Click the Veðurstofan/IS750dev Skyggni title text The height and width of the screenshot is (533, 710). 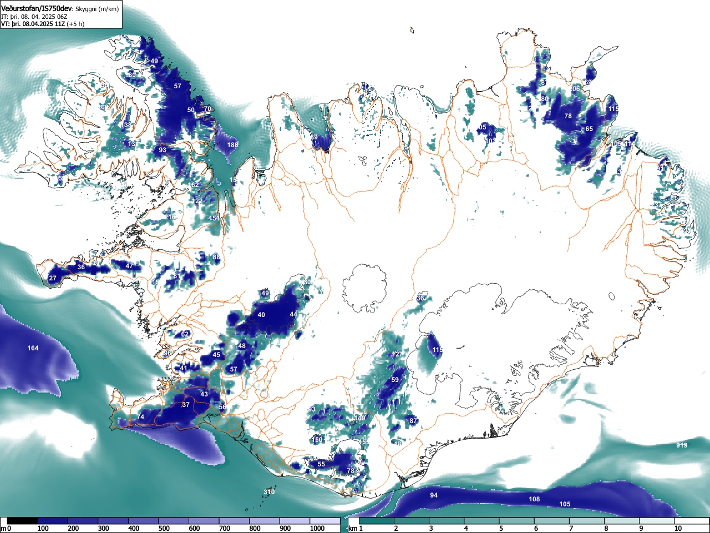[60, 9]
